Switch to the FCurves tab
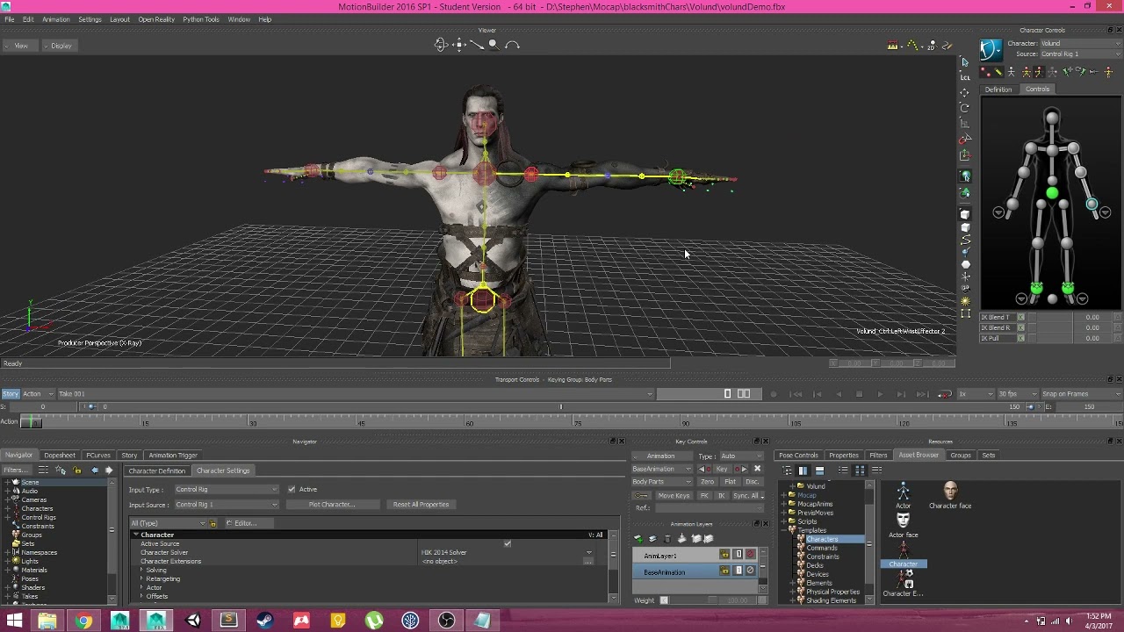This screenshot has width=1124, height=632. click(97, 456)
